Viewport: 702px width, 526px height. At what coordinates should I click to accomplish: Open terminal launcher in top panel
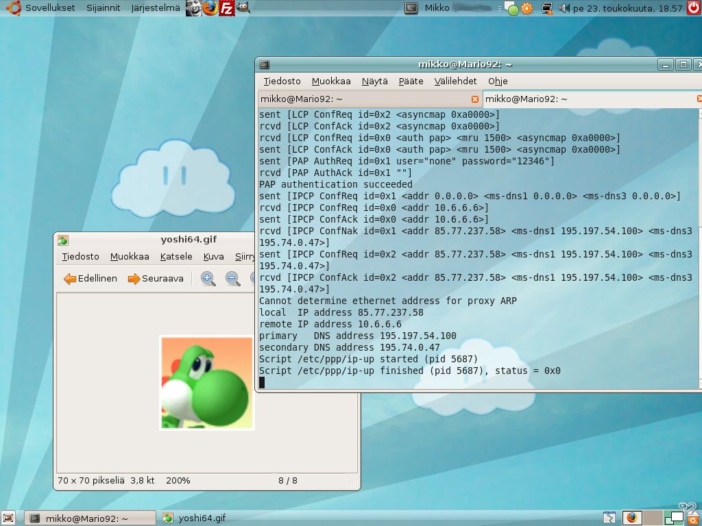(x=411, y=8)
